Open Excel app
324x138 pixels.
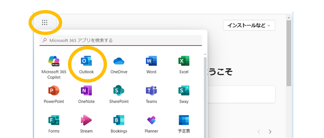pos(184,61)
